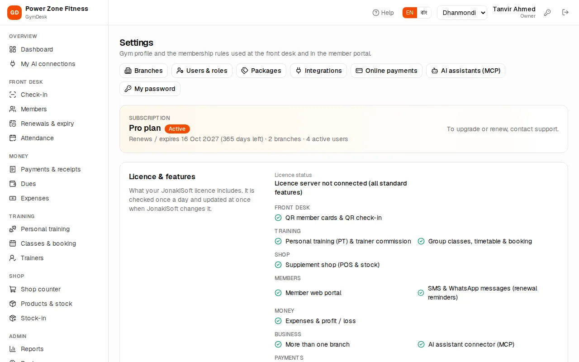579x362 pixels.
Task: Click the key icon in the header
Action: (x=547, y=13)
